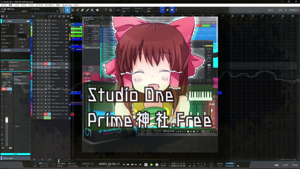This screenshot has height=169, width=300.
Task: Open the input すべての入力 dropdown
Action: pos(19,66)
